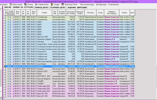Tick the first-column checkbox for order 5616
Viewport: 157px width, 100px height.
click(x=4, y=37)
